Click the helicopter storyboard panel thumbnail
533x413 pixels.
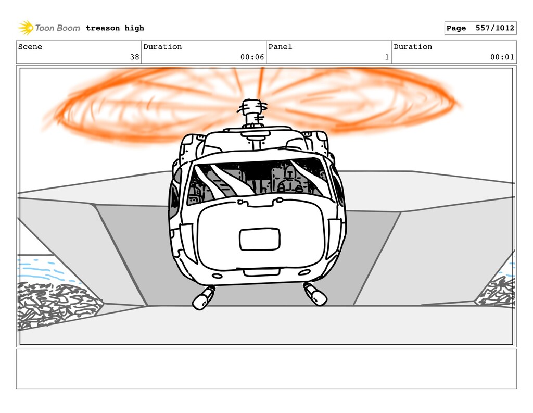[266, 206]
